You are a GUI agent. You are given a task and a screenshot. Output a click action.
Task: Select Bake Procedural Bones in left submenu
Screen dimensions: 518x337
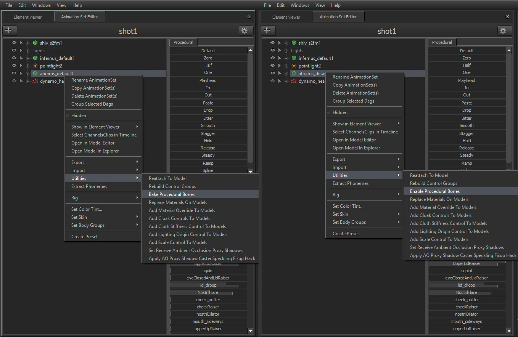pos(172,194)
